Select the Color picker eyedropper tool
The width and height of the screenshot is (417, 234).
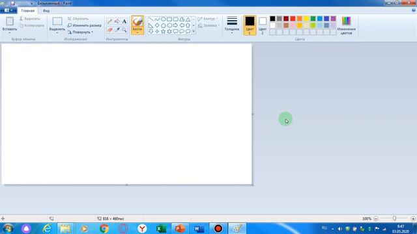117,29
